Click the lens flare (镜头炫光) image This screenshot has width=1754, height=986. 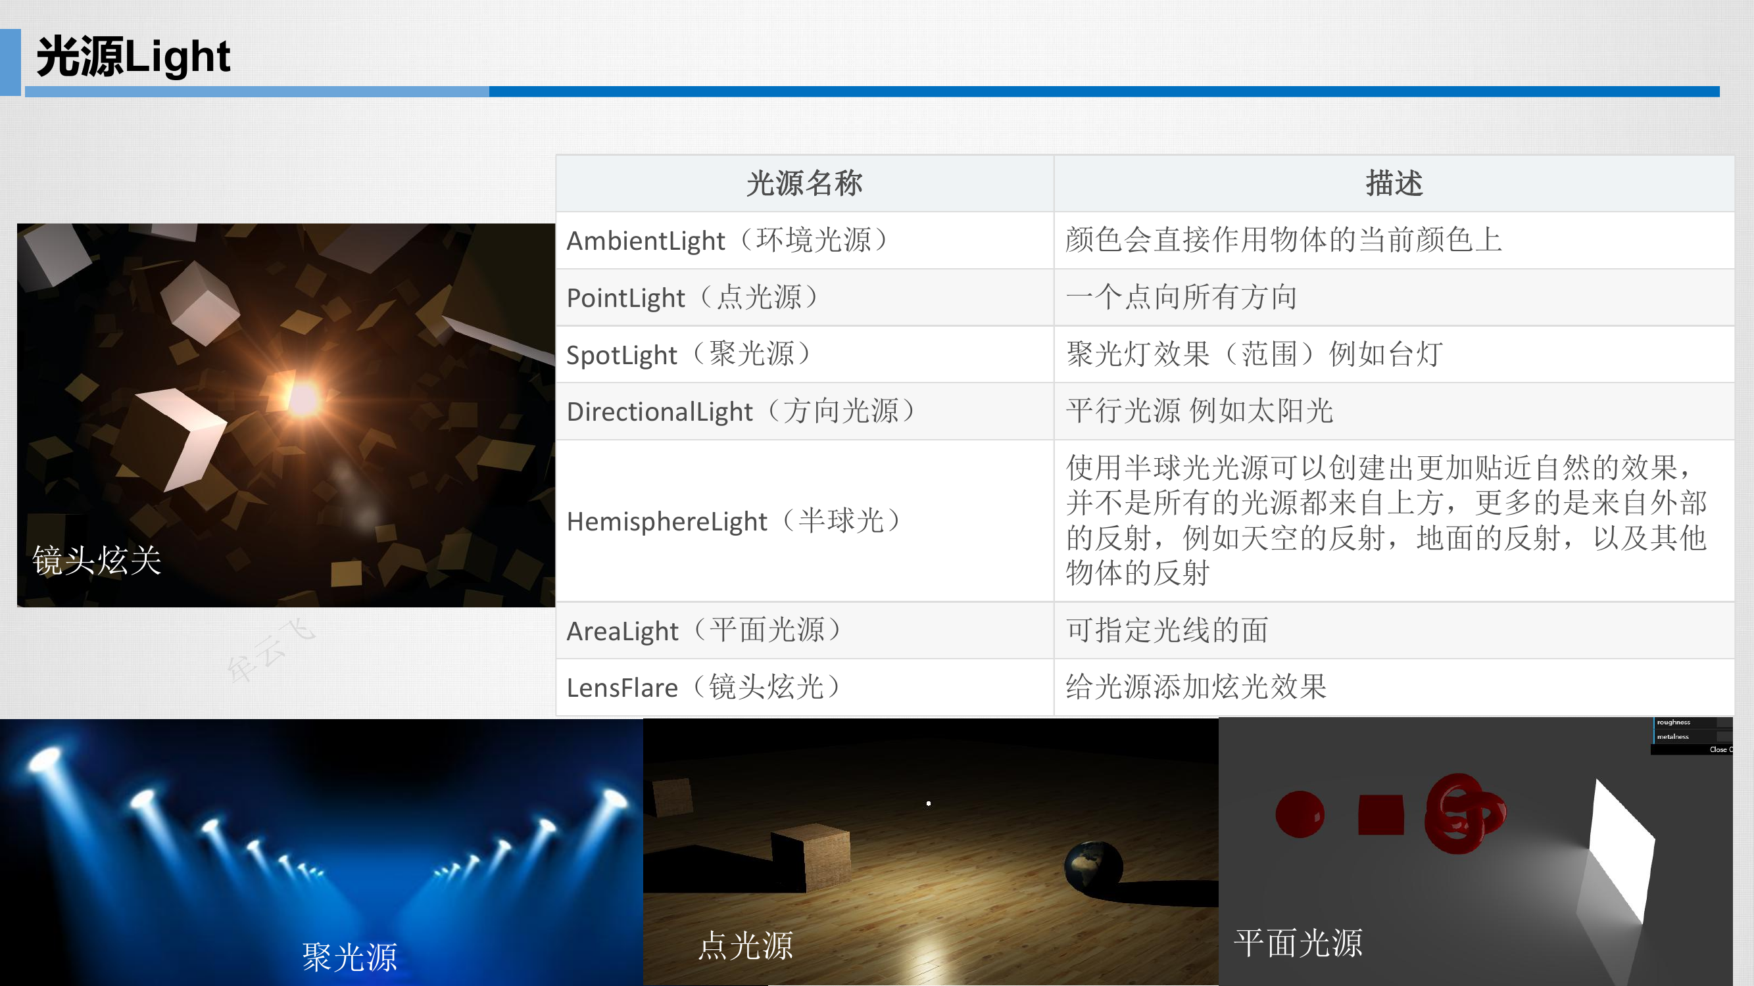pyautogui.click(x=286, y=415)
